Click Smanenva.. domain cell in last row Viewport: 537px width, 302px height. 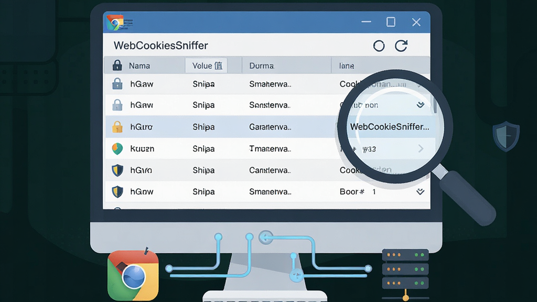tap(270, 192)
